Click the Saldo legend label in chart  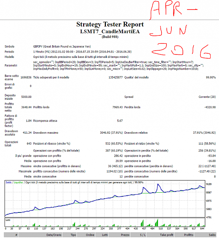[x=8, y=182]
